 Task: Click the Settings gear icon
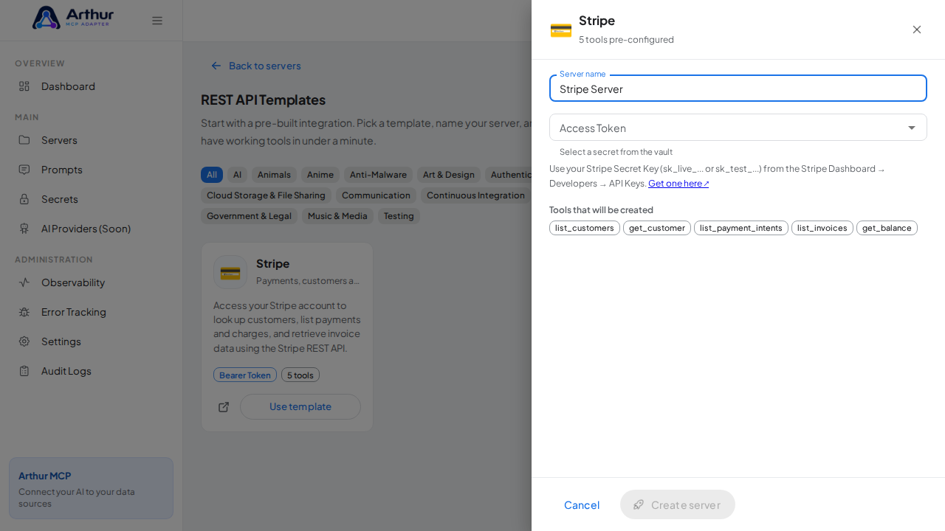tap(24, 341)
